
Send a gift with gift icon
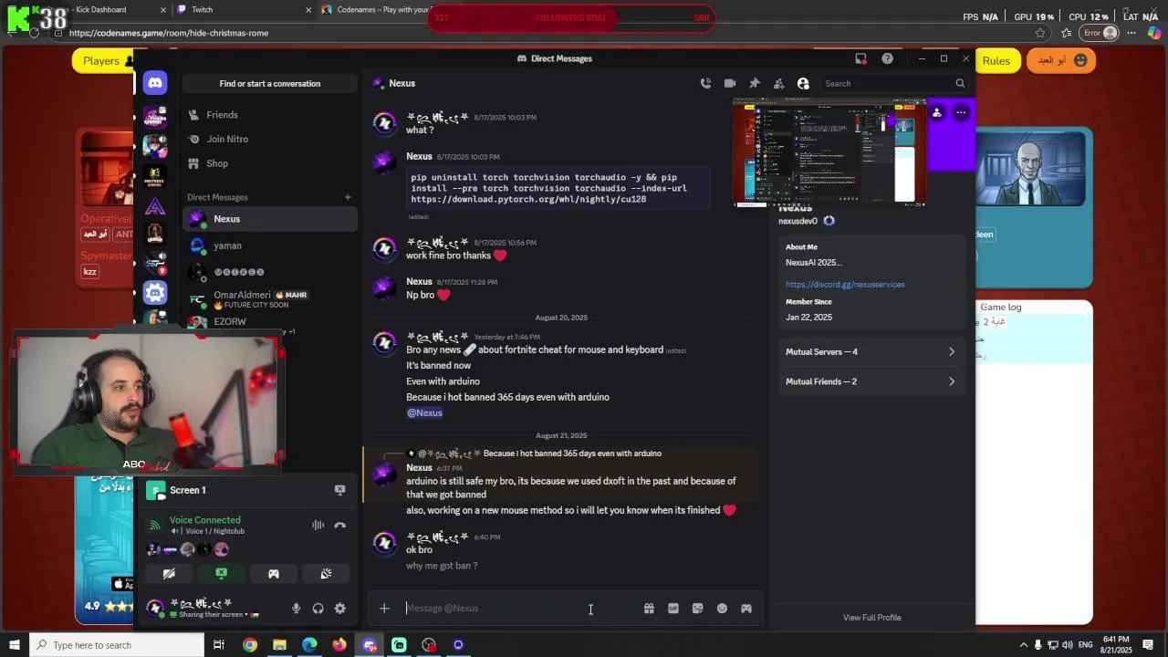coord(649,609)
